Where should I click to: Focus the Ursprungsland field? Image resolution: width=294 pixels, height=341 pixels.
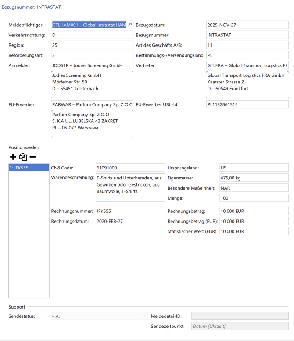pyautogui.click(x=254, y=168)
